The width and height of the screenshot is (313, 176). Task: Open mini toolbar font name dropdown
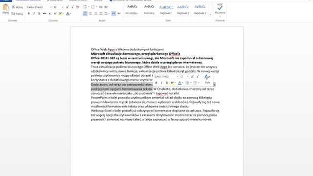(177, 76)
